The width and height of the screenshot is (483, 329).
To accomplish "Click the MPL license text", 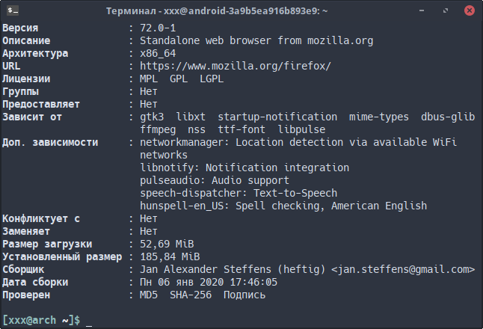I will [149, 79].
